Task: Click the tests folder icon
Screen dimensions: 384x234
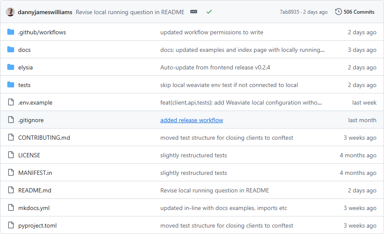Action: point(11,85)
